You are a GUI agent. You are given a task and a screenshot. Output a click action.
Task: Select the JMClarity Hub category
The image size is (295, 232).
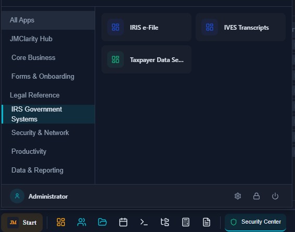pyautogui.click(x=48, y=39)
